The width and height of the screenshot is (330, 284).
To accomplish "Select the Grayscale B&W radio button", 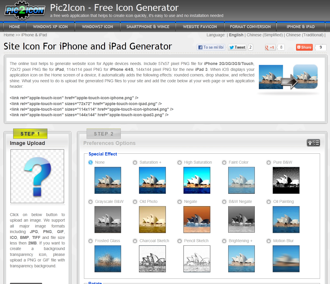I will pyautogui.click(x=90, y=202).
